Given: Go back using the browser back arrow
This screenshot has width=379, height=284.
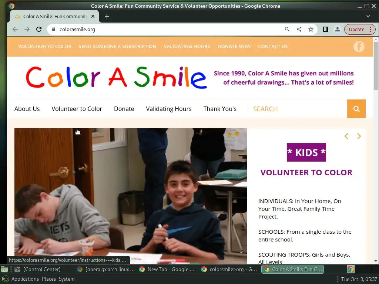Looking at the screenshot, I should point(15,29).
